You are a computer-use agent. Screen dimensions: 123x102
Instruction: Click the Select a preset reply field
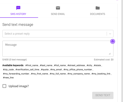[58, 34]
